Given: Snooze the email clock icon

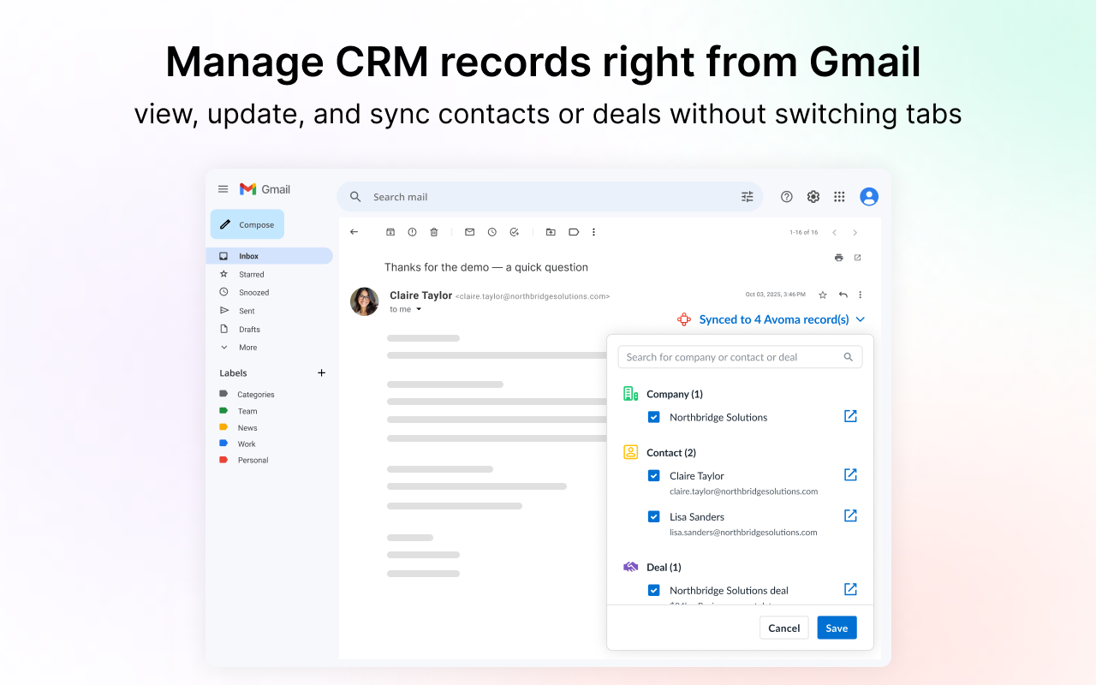Looking at the screenshot, I should coord(492,232).
